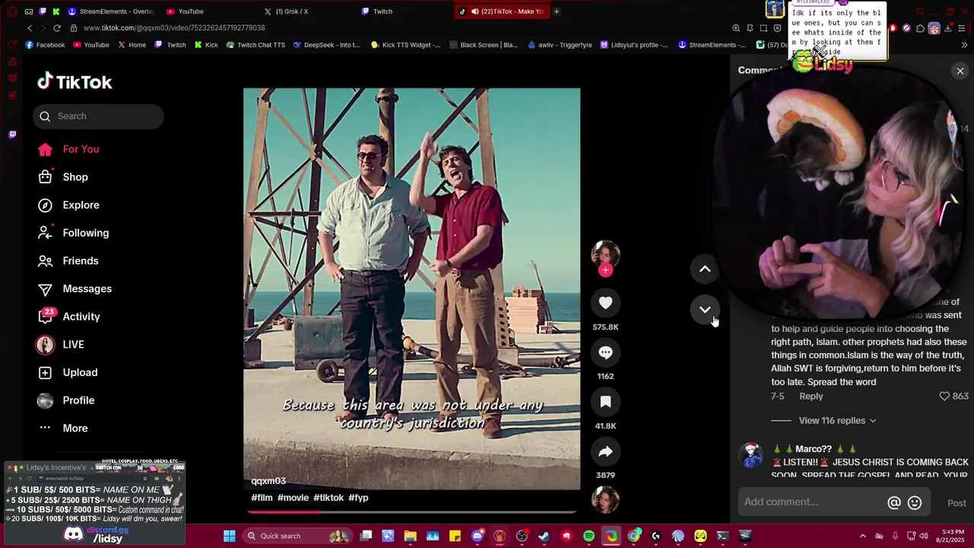
Task: Open Steam from the taskbar
Action: [x=544, y=536]
